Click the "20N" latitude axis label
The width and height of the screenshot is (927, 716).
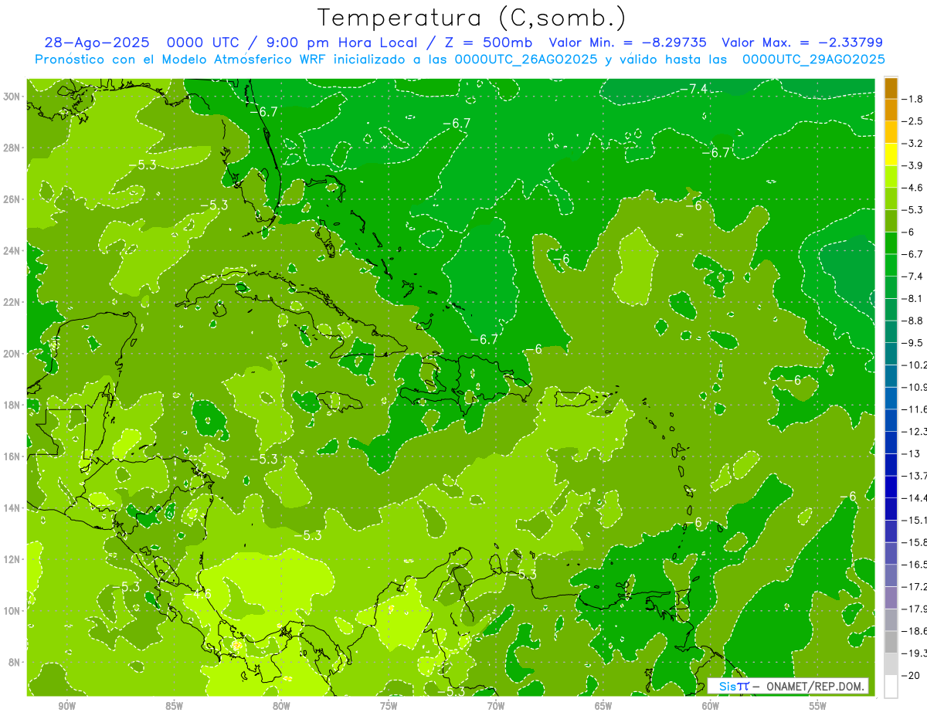coord(12,353)
